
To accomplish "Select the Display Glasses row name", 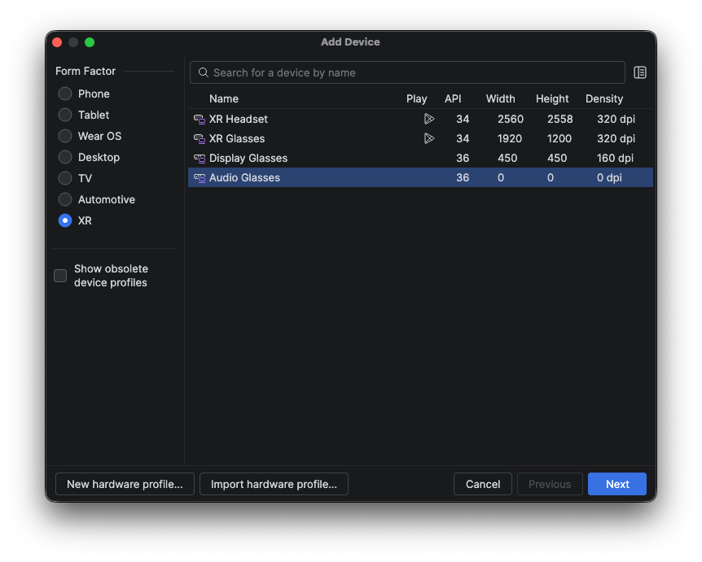I will tap(248, 159).
